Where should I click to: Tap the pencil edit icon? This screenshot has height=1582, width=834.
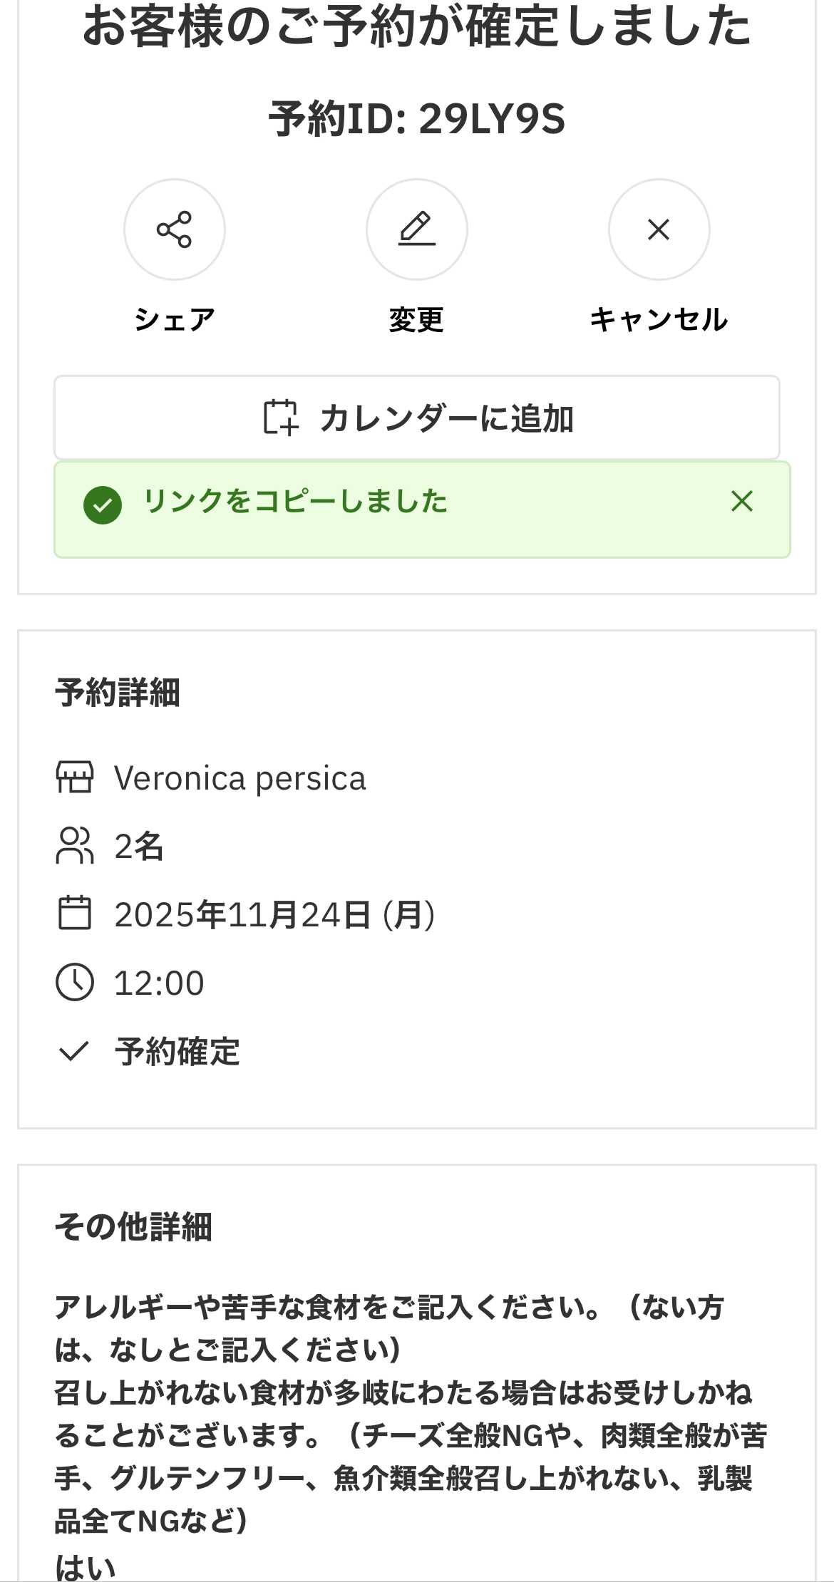pyautogui.click(x=417, y=229)
